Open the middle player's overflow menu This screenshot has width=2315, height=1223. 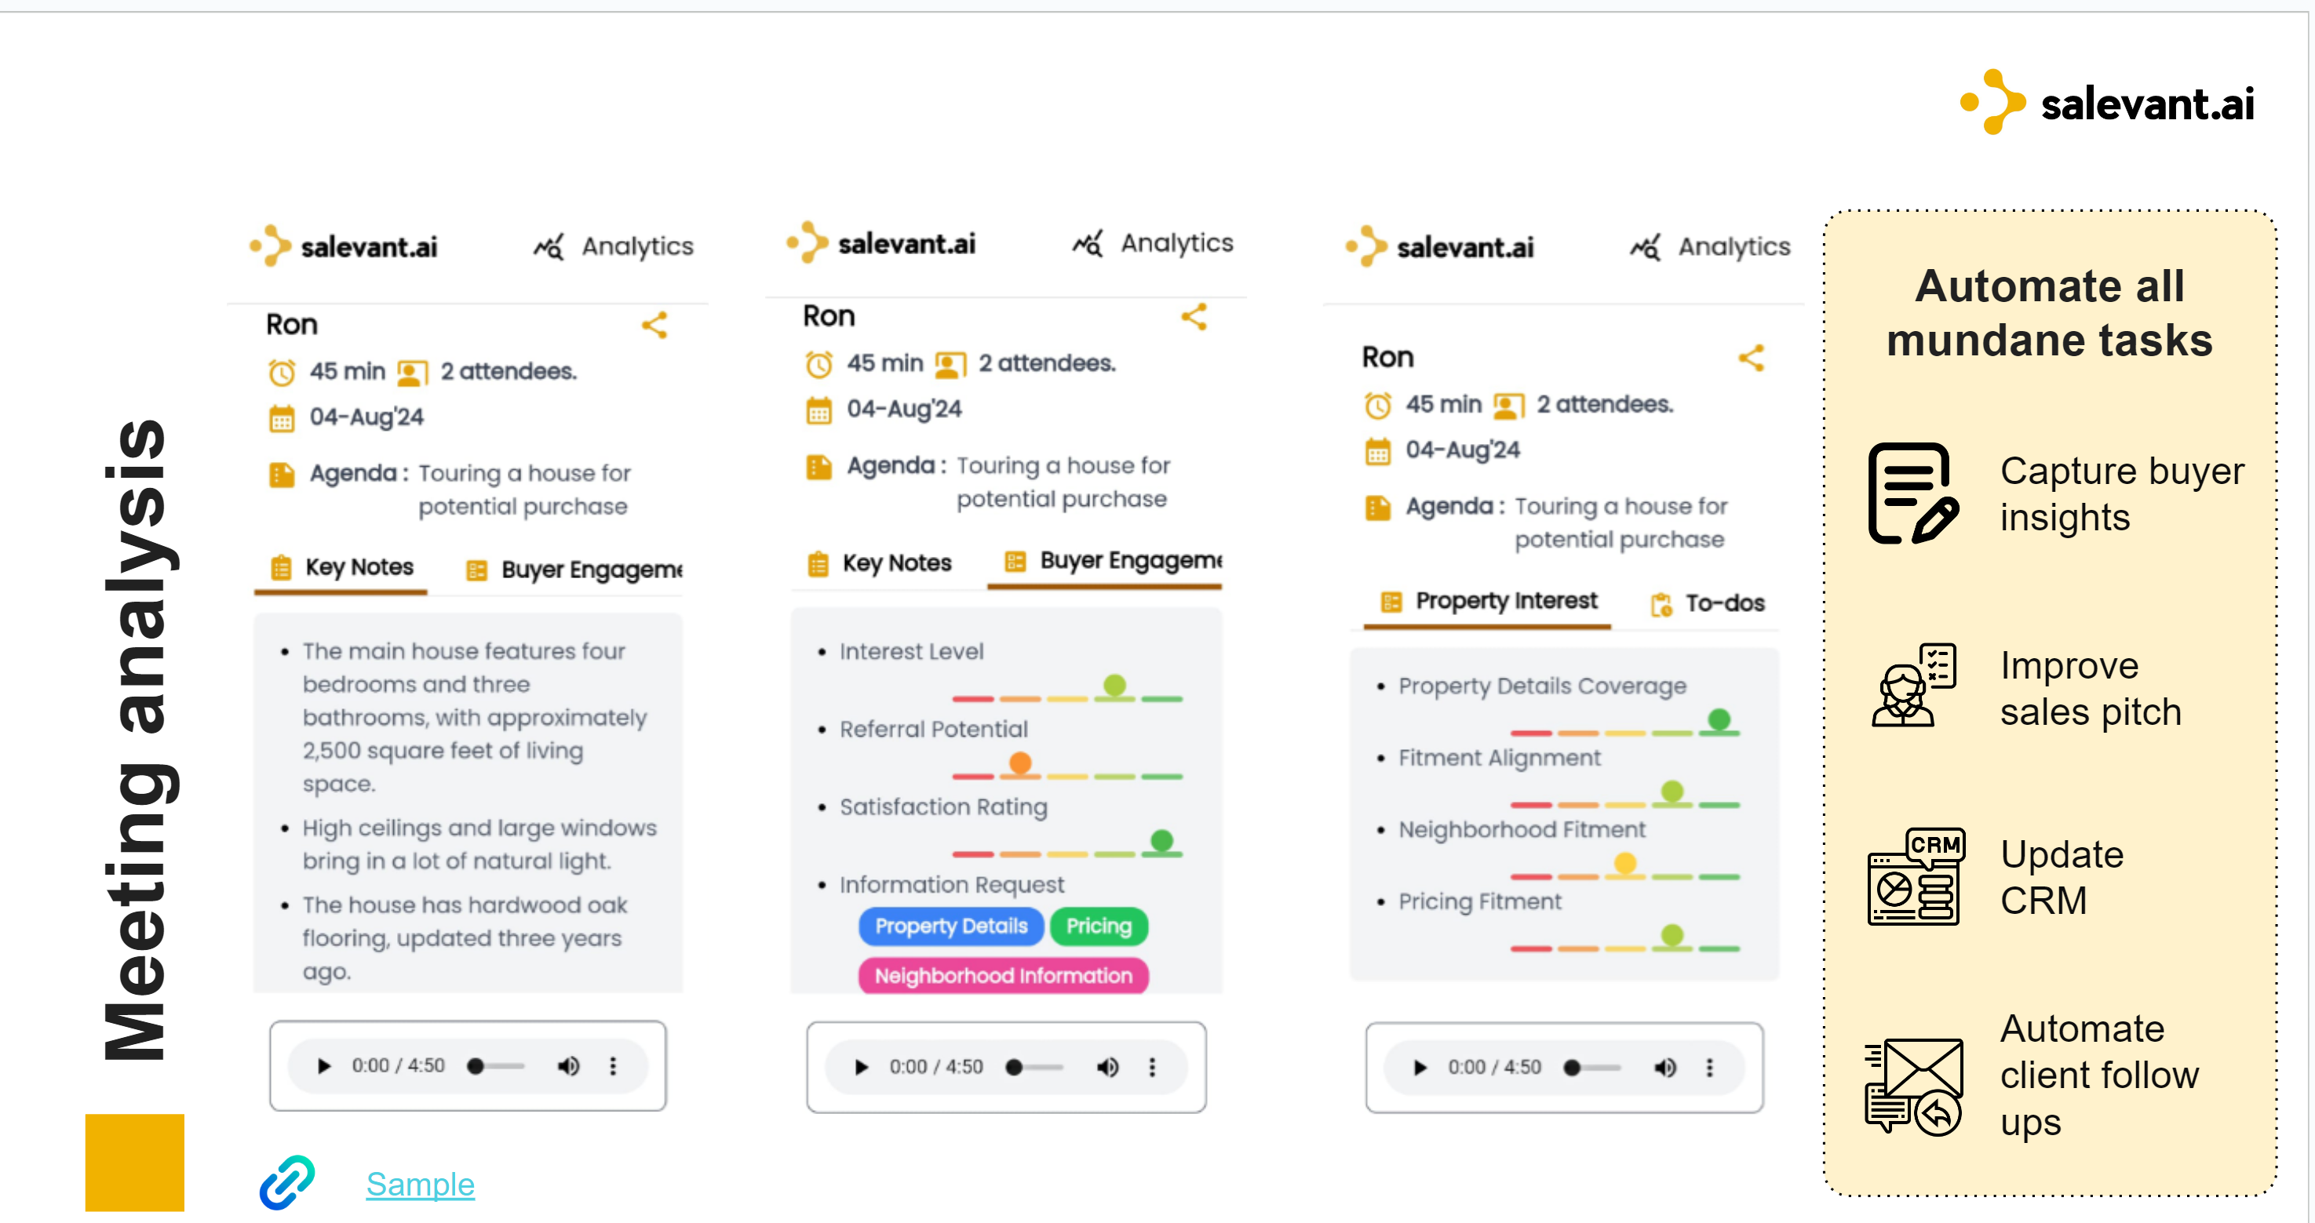pos(1151,1068)
